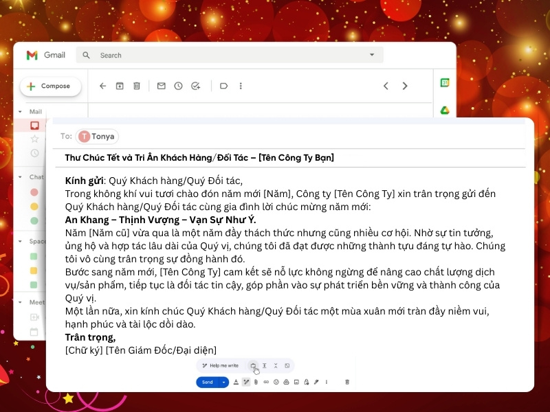Click the Send button
This screenshot has width=550, height=412.
(x=207, y=382)
